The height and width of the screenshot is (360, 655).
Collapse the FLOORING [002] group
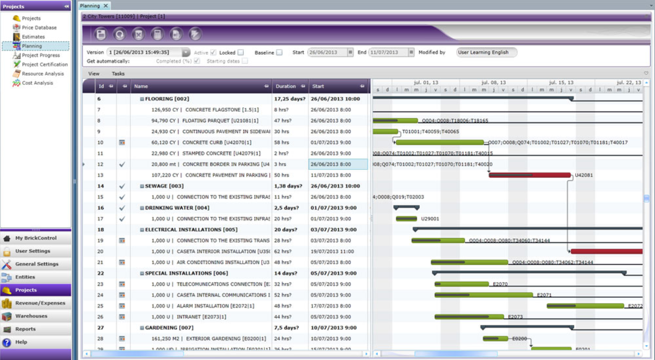pyautogui.click(x=142, y=99)
